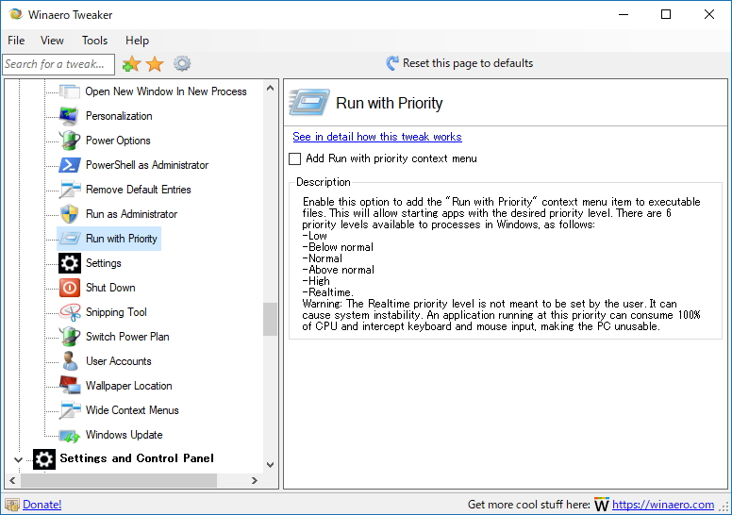This screenshot has width=732, height=515.
Task: Select the Switch Power Plan label
Action: click(127, 337)
